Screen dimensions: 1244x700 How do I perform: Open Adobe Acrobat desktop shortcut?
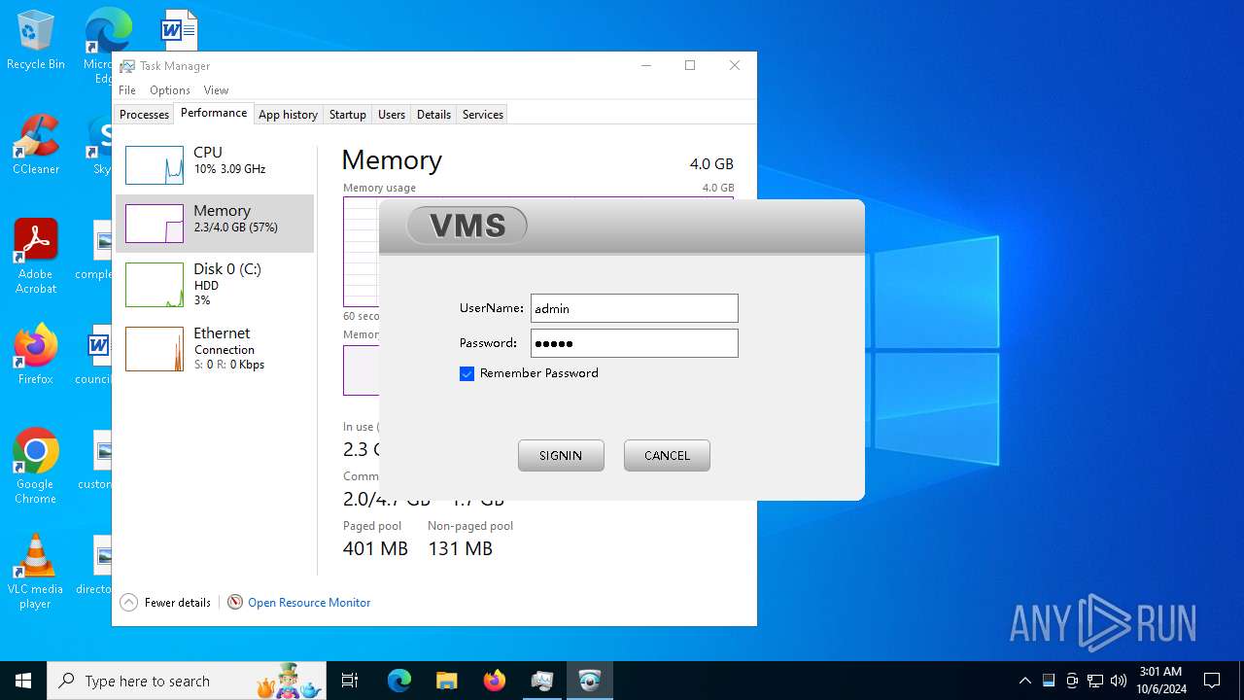(35, 258)
